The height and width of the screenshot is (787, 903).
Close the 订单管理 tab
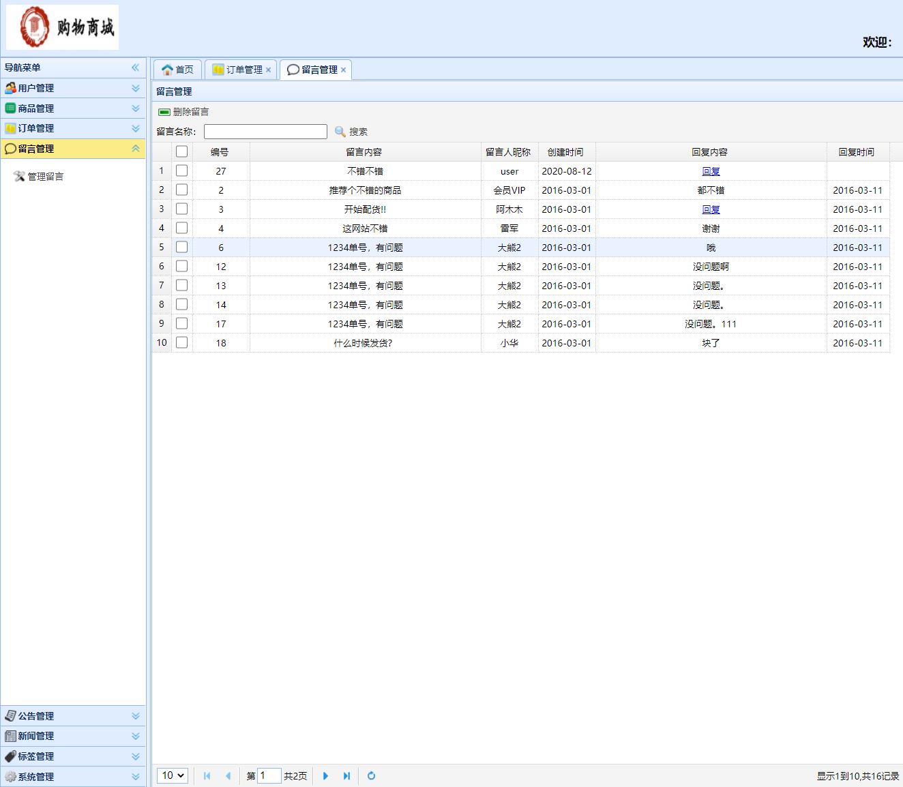pyautogui.click(x=268, y=70)
